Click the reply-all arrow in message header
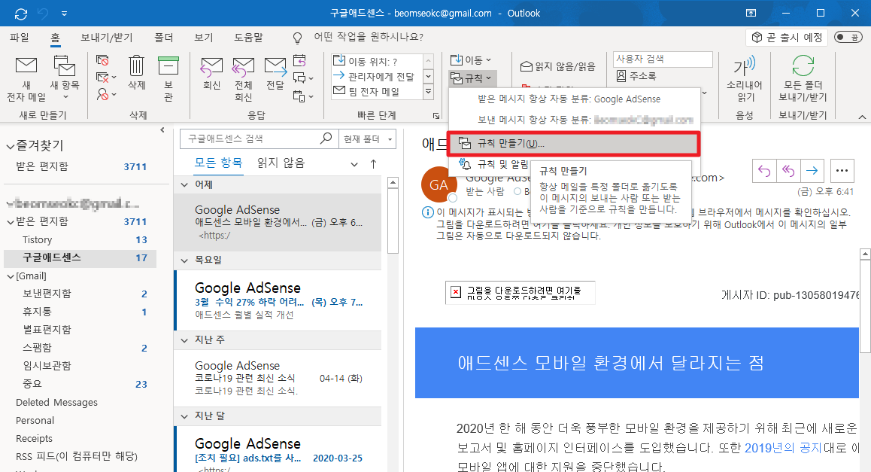The height and width of the screenshot is (472, 871). (x=788, y=171)
